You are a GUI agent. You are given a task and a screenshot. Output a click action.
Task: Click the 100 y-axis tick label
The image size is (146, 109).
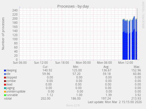click(x=15, y=39)
